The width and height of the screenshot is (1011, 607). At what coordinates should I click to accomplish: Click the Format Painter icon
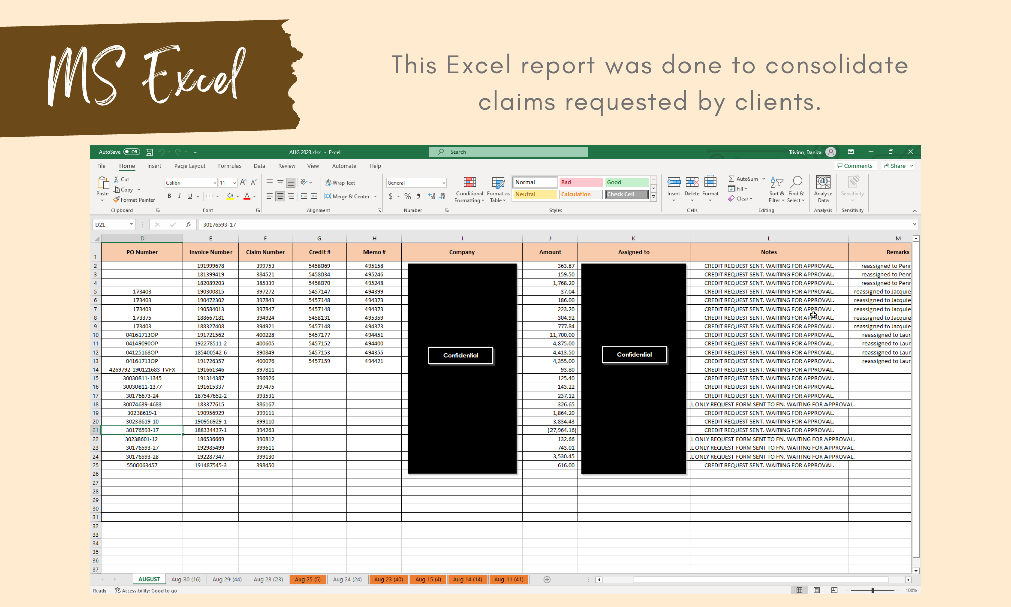pyautogui.click(x=117, y=200)
